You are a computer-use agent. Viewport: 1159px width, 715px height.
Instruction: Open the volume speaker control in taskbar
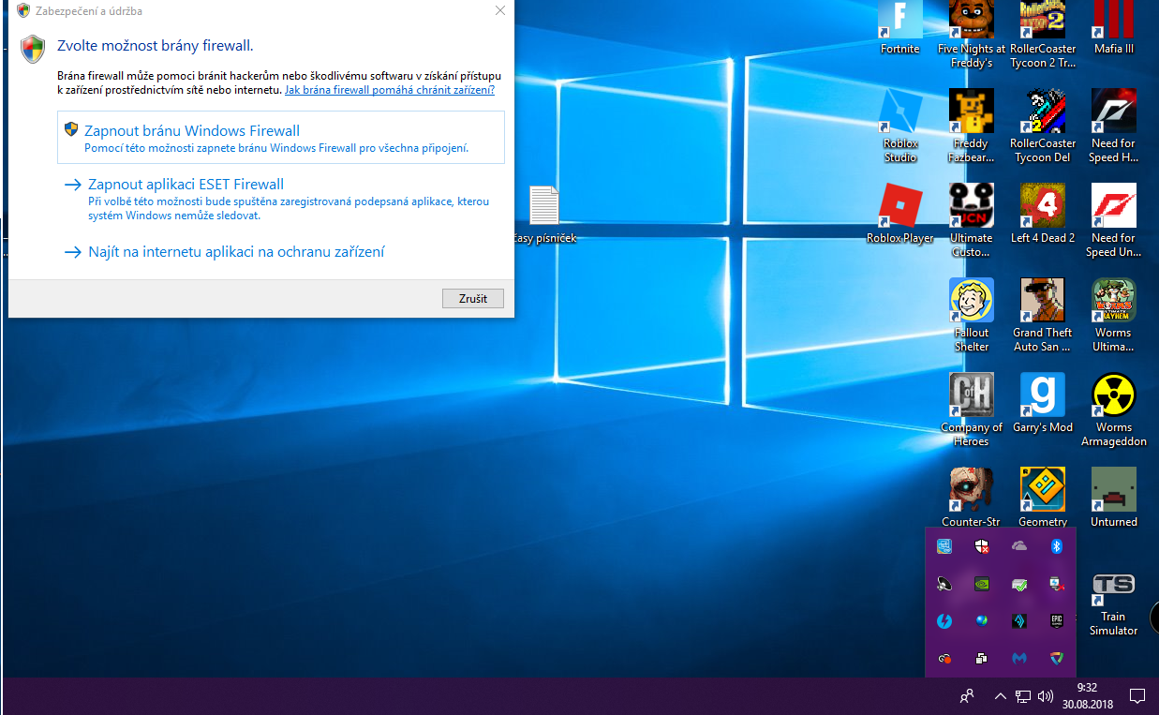point(1046,696)
